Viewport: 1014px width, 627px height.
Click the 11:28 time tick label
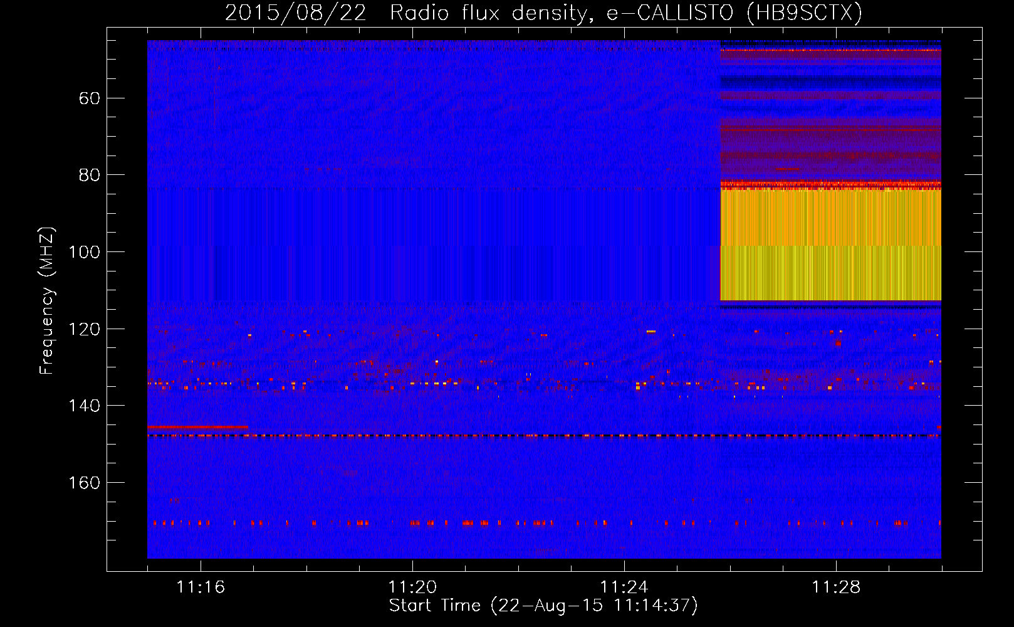point(836,587)
